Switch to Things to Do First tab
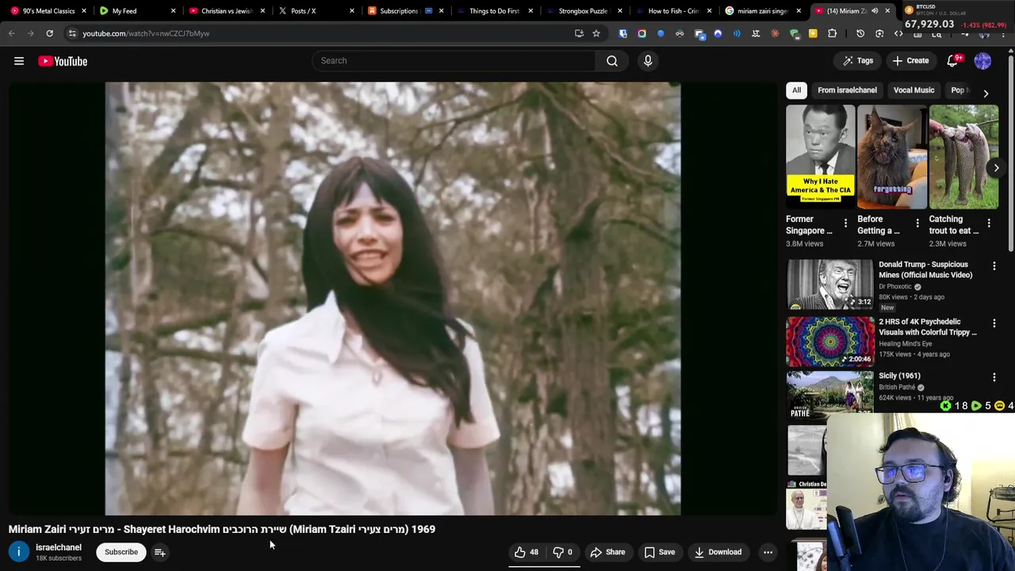 [x=494, y=11]
